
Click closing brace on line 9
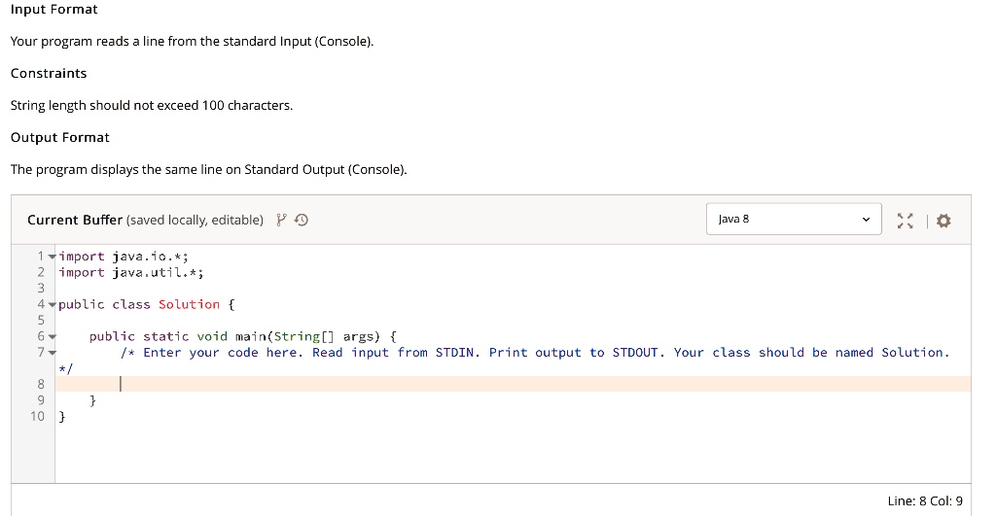[92, 400]
